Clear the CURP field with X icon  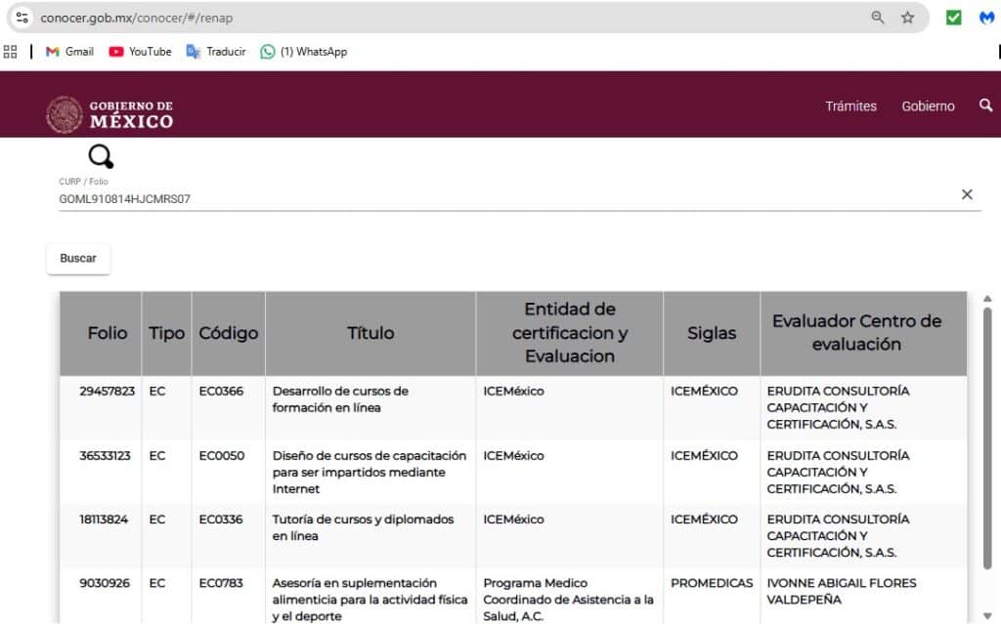click(x=967, y=194)
